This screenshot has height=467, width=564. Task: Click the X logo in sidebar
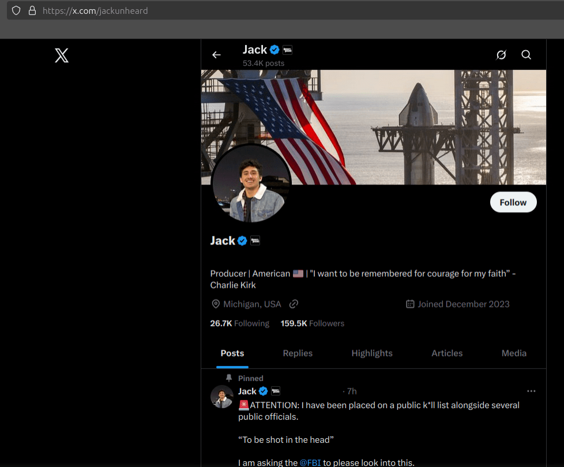[x=62, y=55]
